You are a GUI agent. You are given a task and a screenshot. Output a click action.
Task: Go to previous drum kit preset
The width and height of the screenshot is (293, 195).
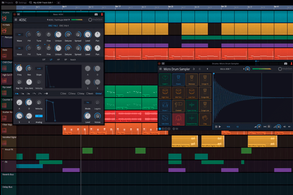coord(208,69)
